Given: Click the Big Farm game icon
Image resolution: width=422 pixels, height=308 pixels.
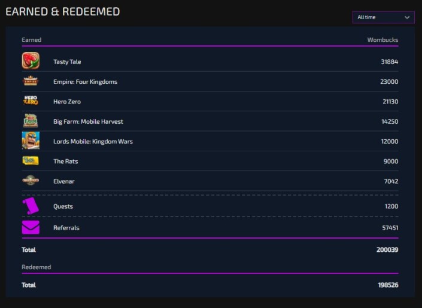Looking at the screenshot, I should 31,121.
